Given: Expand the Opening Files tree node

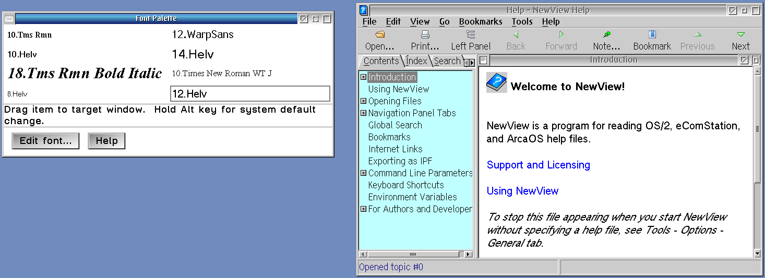Looking at the screenshot, I should [363, 101].
